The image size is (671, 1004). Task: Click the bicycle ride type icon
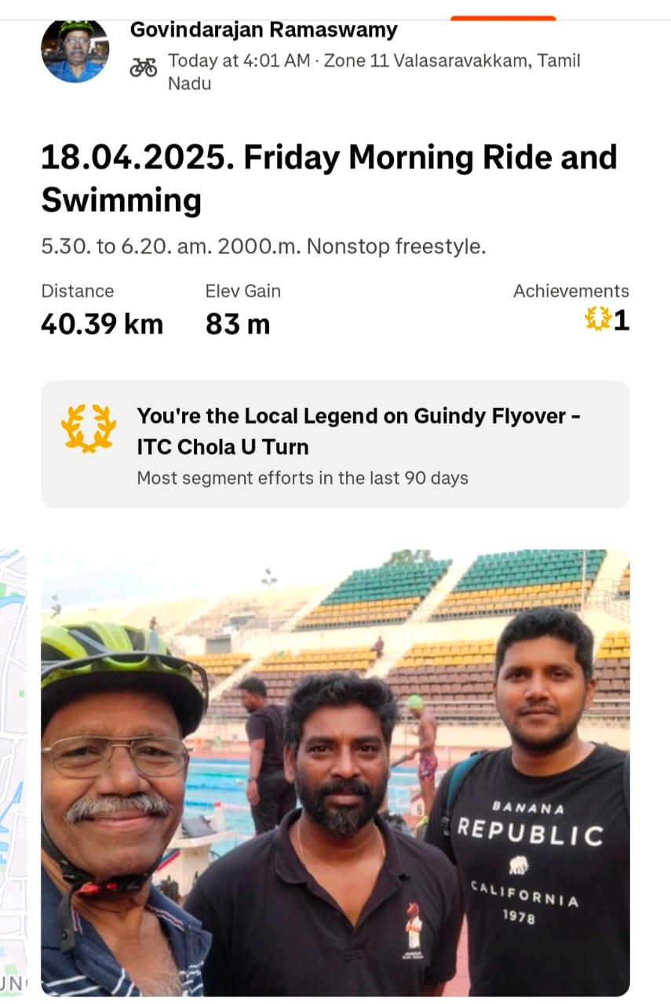143,67
